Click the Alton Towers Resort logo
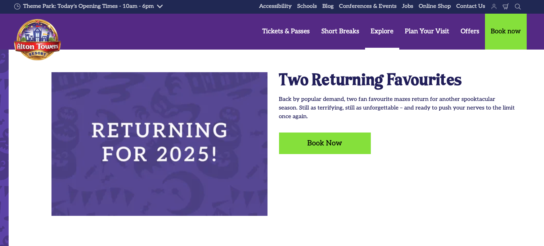 (37, 40)
